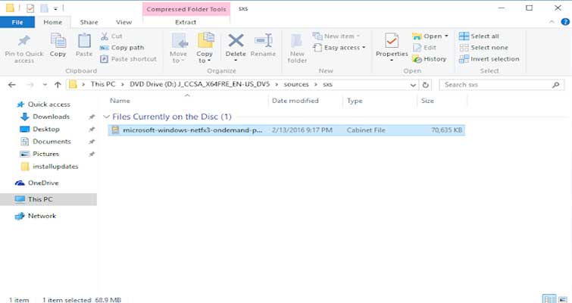Click Paste shortcut command
This screenshot has height=303, width=572.
(x=128, y=58)
